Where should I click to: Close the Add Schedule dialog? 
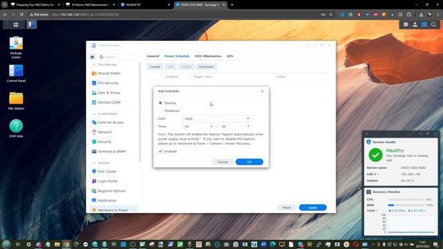(x=262, y=91)
